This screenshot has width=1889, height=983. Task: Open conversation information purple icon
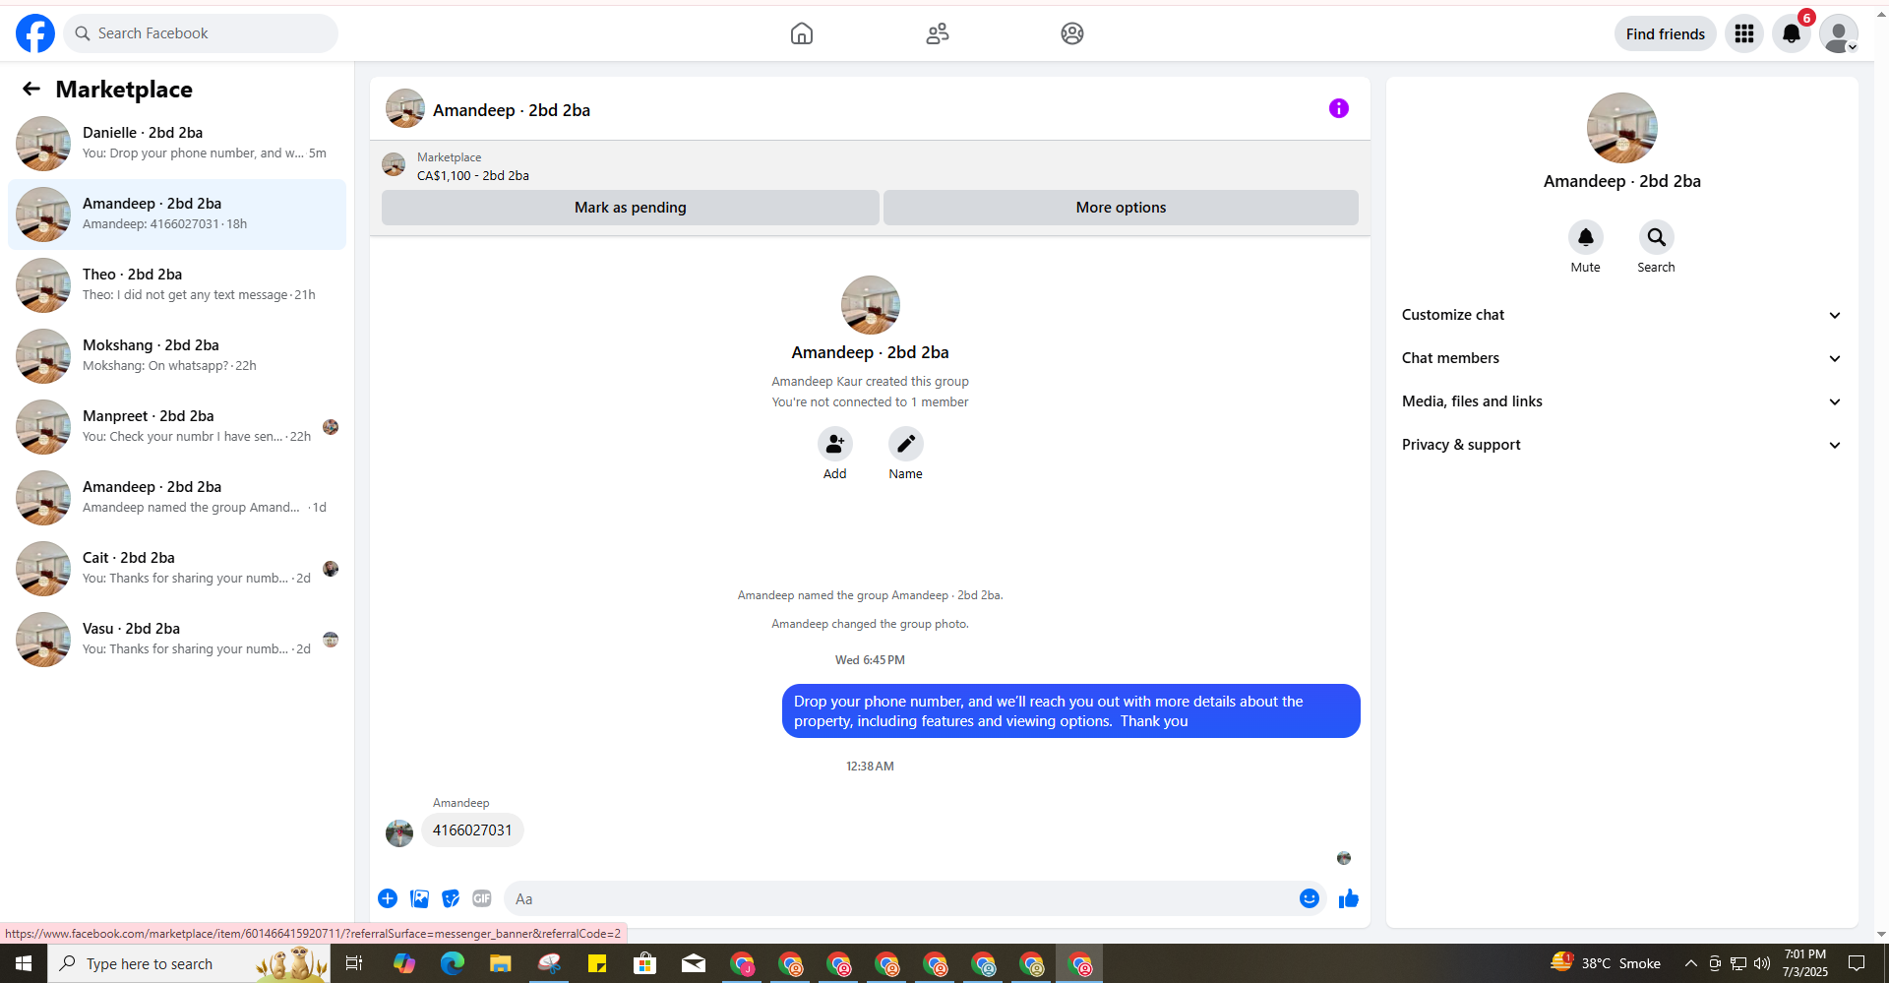coord(1339,108)
